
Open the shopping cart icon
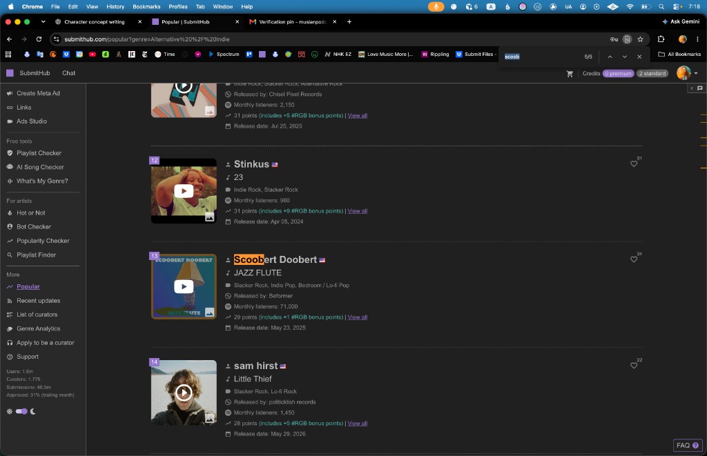tap(570, 73)
